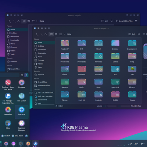
Task: Open Firefox from the taskbar
Action: [x=28, y=143]
